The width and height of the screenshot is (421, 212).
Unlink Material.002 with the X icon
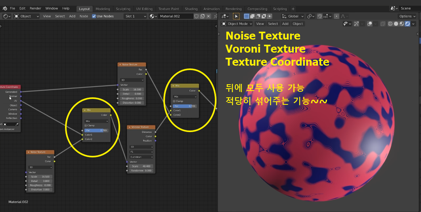[209, 16]
